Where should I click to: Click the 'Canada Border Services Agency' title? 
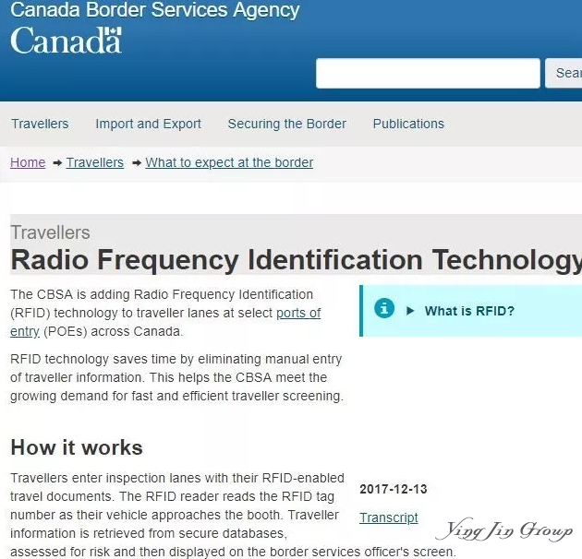(x=155, y=9)
